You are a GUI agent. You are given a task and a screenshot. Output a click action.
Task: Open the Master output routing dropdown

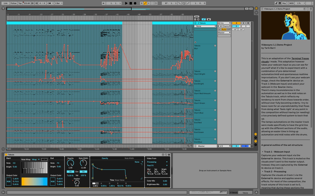click(224, 32)
